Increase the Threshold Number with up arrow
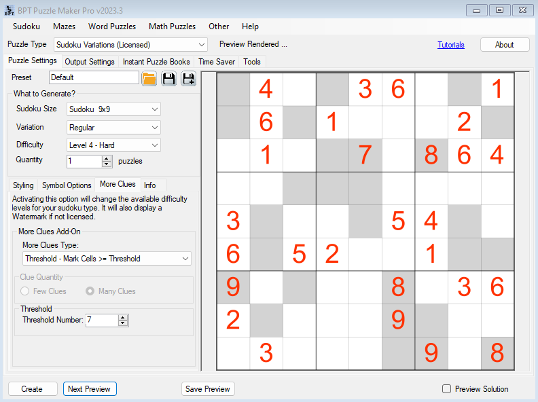This screenshot has width=538, height=402. 123,317
